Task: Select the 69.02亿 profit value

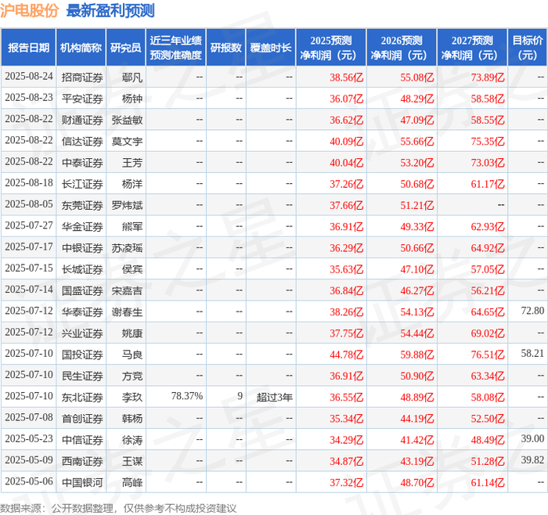Action: point(488,333)
